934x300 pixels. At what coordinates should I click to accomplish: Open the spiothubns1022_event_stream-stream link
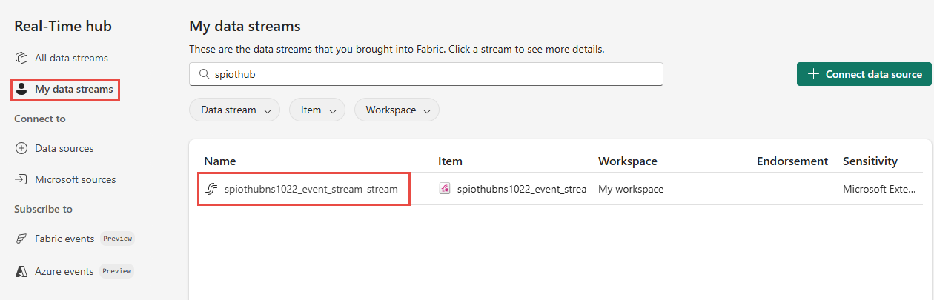[311, 189]
